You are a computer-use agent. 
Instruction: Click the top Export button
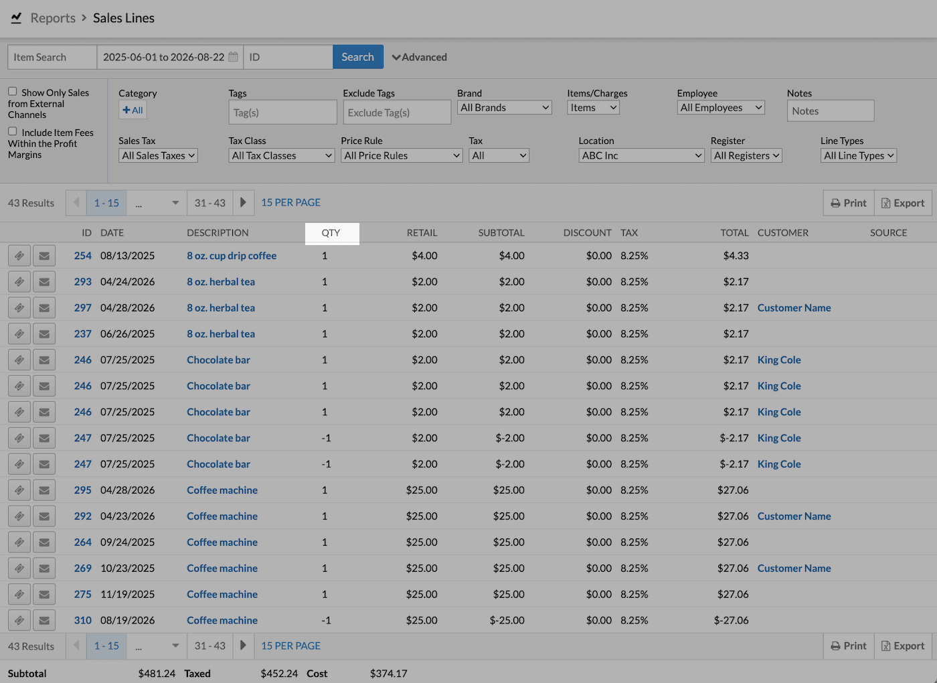click(903, 203)
